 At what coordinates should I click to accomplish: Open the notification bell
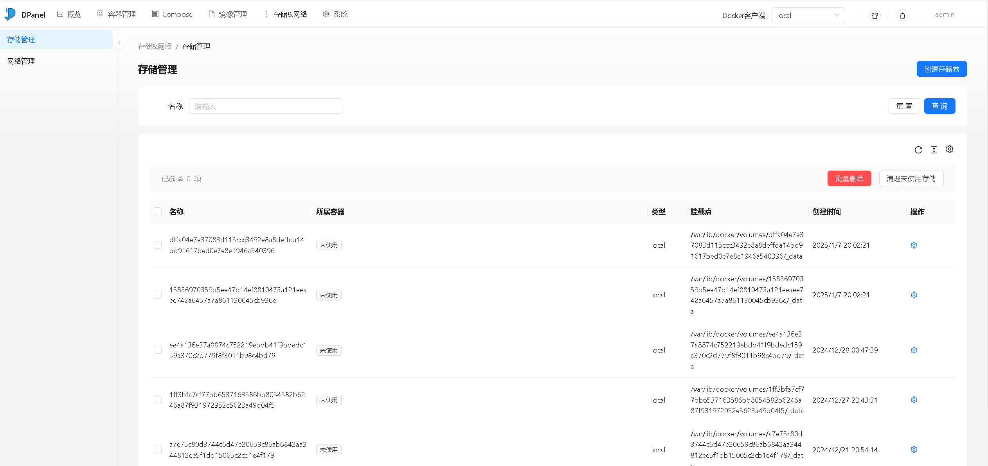902,15
